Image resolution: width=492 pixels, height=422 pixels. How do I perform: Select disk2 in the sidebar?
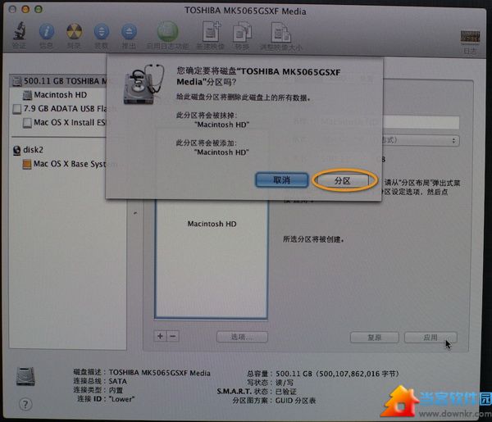tap(28, 150)
